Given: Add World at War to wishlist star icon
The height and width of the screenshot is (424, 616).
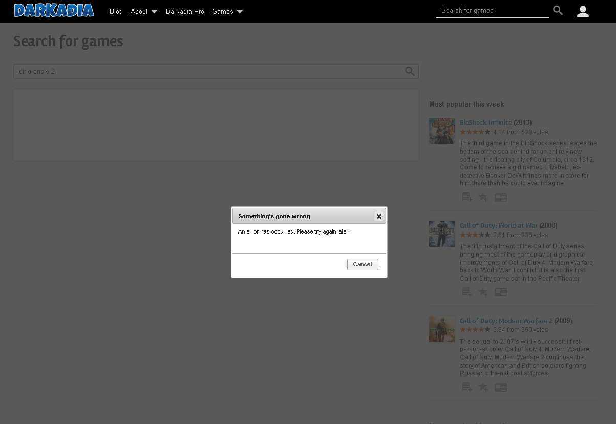Looking at the screenshot, I should click(x=483, y=292).
